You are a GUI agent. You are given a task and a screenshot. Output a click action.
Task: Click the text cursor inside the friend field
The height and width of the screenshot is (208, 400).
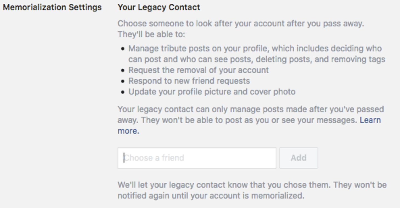[124, 158]
